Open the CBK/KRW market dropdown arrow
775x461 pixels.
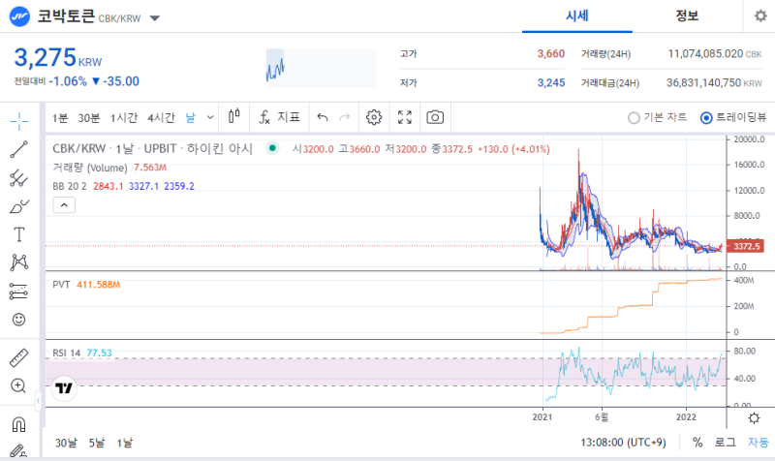point(155,18)
